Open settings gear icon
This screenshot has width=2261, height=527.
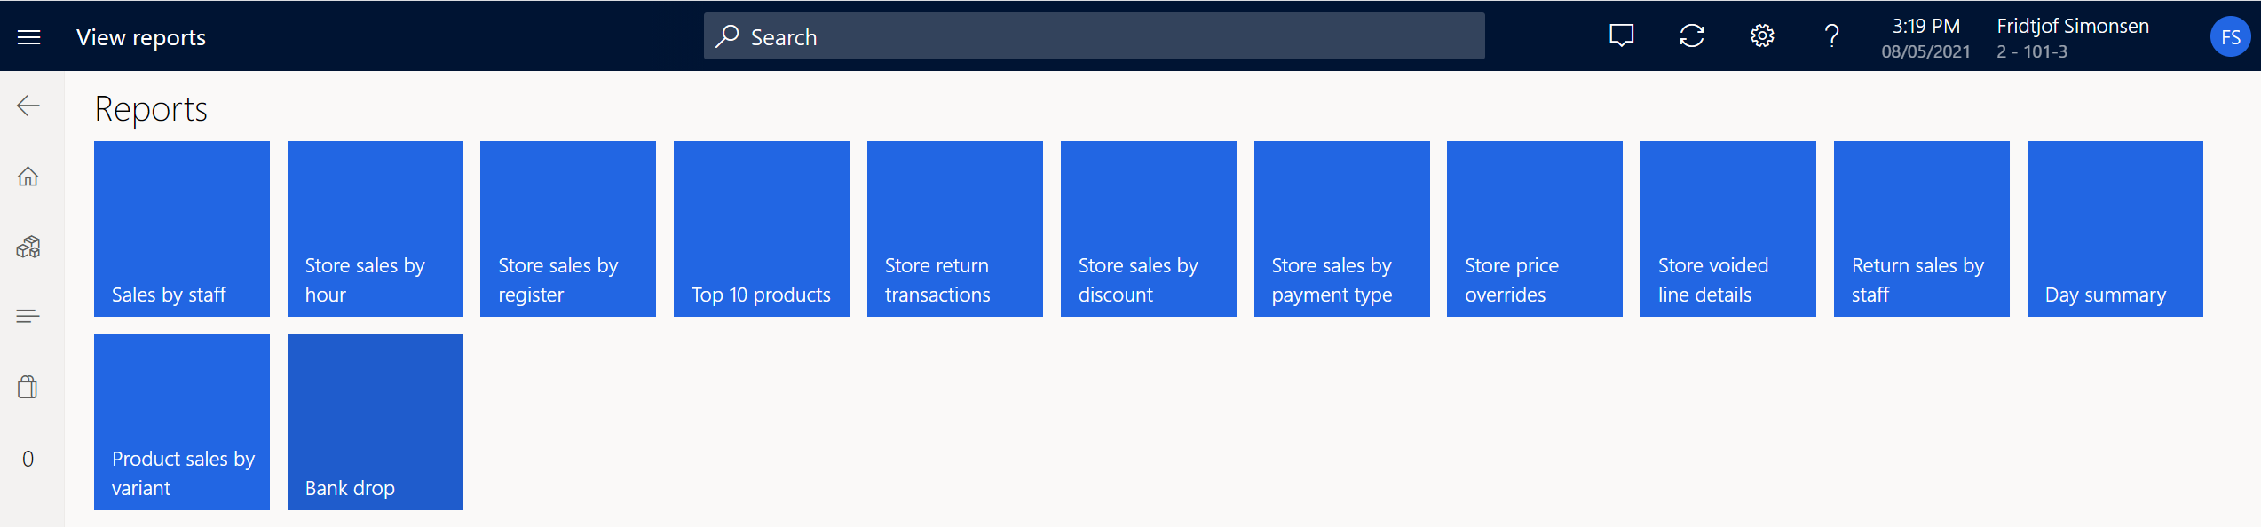click(x=1762, y=35)
